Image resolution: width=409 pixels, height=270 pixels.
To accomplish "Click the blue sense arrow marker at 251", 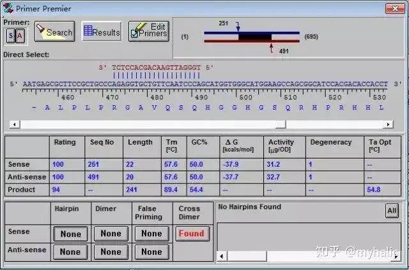I will click(x=238, y=26).
